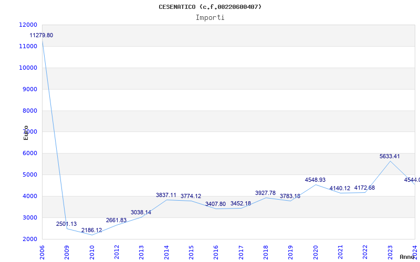Image resolution: width=420 pixels, height=262 pixels.
Task: Click the x-axis year 2019
Action: (291, 252)
